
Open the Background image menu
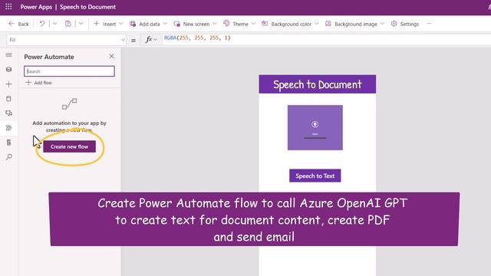354,24
